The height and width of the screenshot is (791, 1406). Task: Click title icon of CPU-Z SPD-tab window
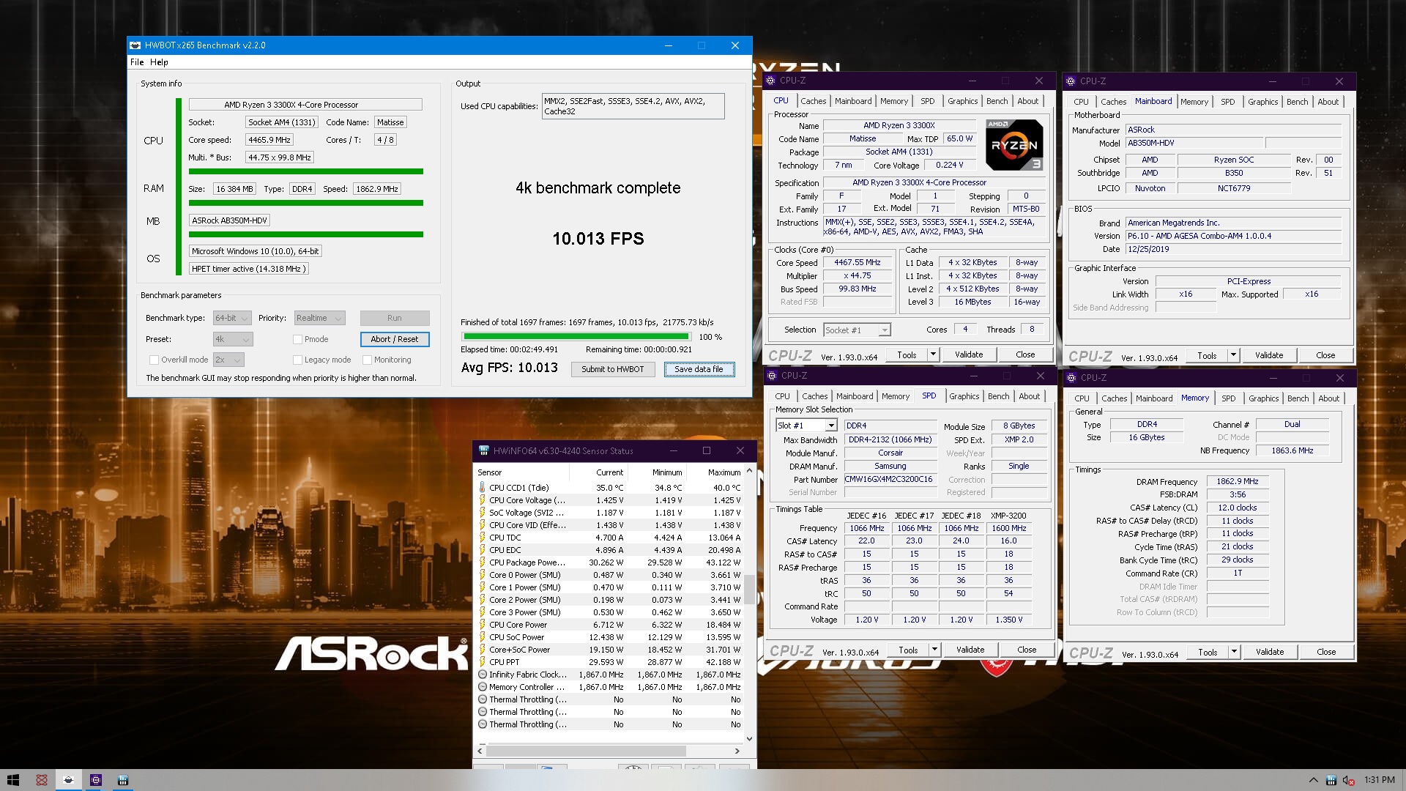(772, 376)
